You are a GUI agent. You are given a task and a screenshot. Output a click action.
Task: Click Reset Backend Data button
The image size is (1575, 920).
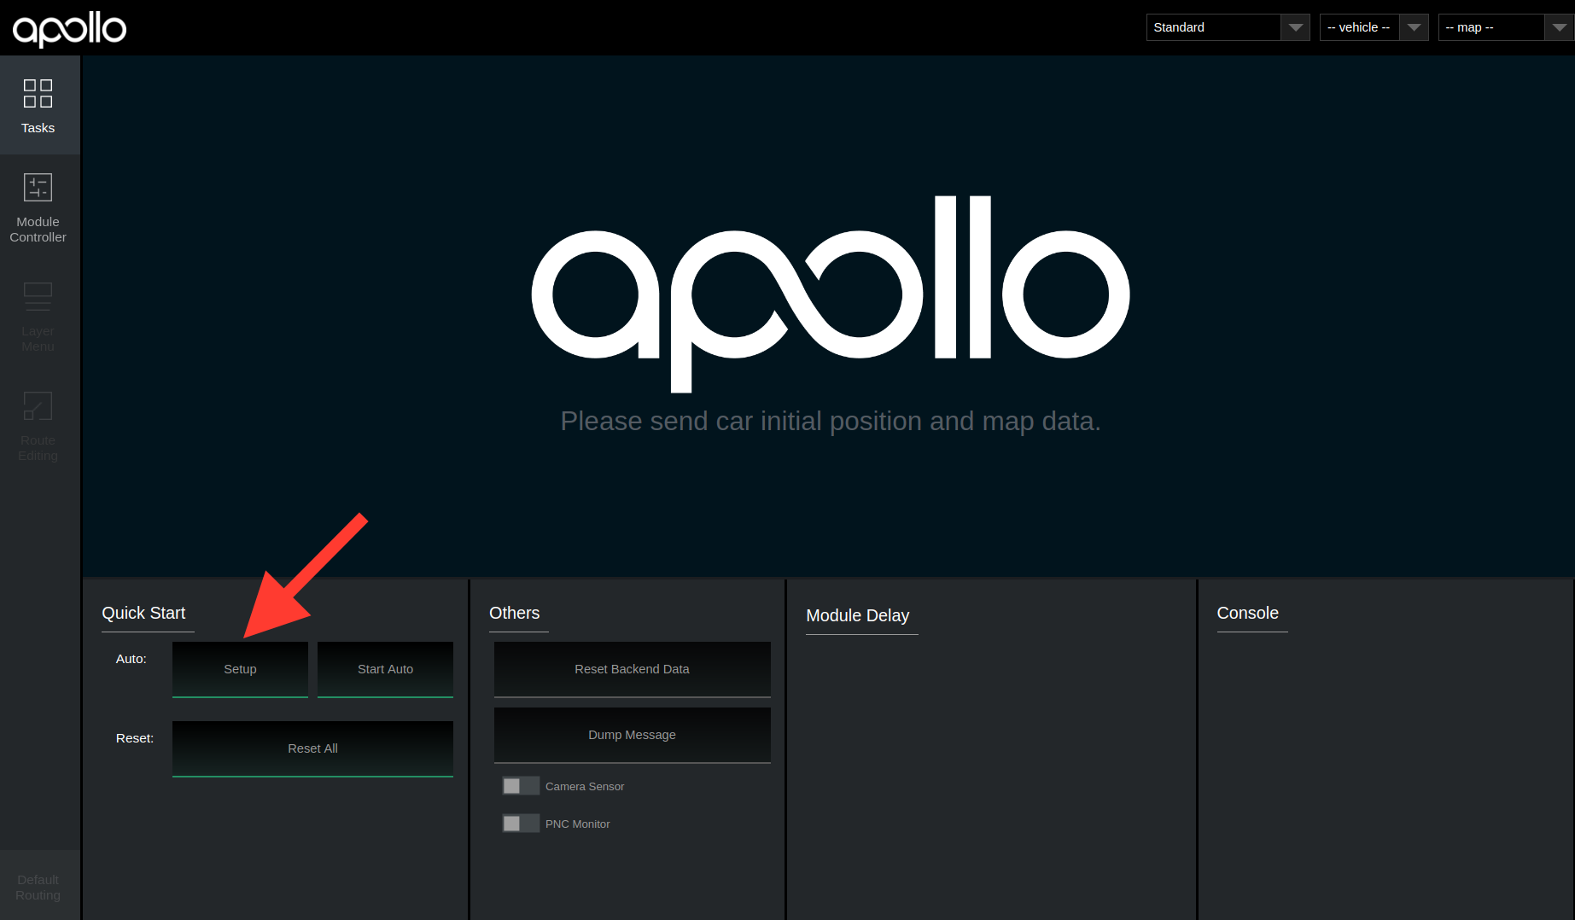[632, 669]
